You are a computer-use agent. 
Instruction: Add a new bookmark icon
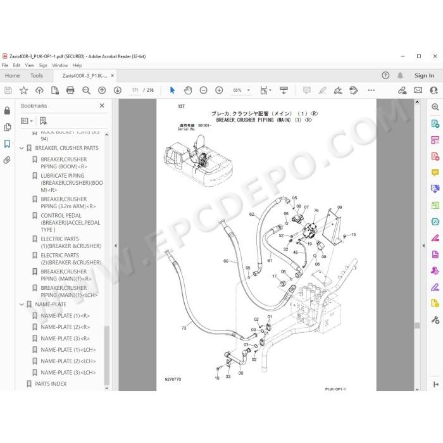click(x=43, y=121)
